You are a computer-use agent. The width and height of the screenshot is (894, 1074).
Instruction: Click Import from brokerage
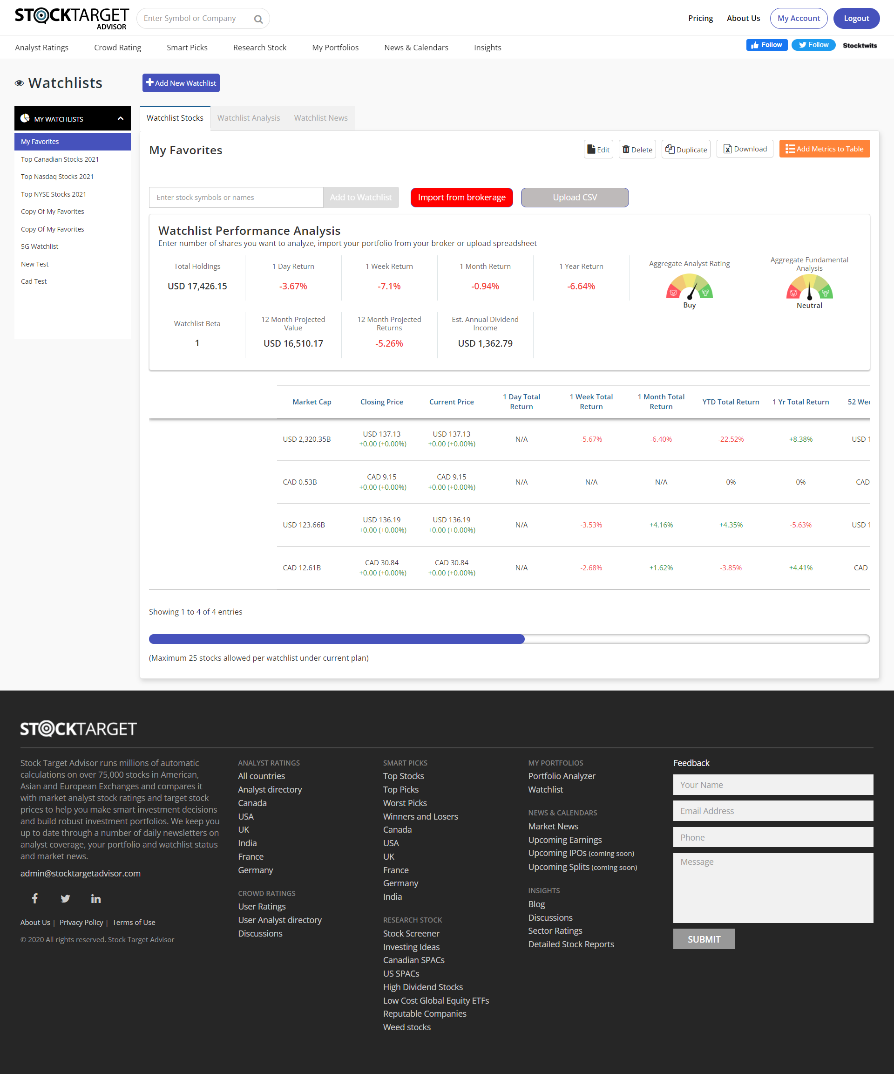pyautogui.click(x=461, y=198)
